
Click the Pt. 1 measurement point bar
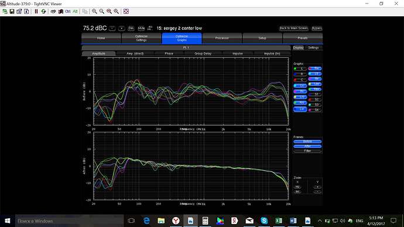pos(186,47)
